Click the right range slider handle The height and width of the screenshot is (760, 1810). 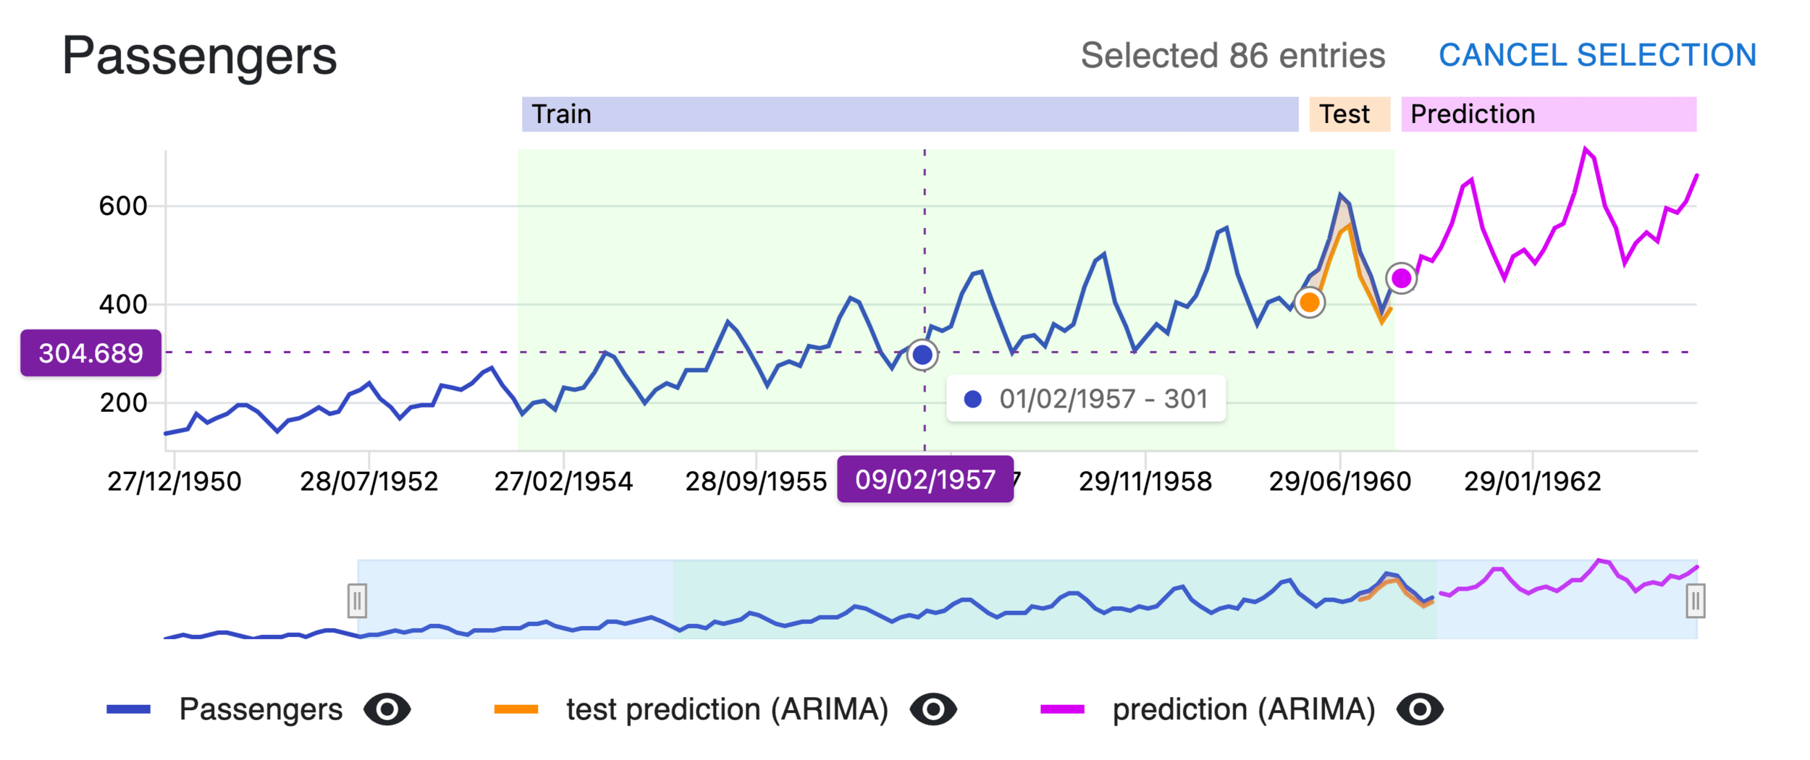click(x=1695, y=601)
